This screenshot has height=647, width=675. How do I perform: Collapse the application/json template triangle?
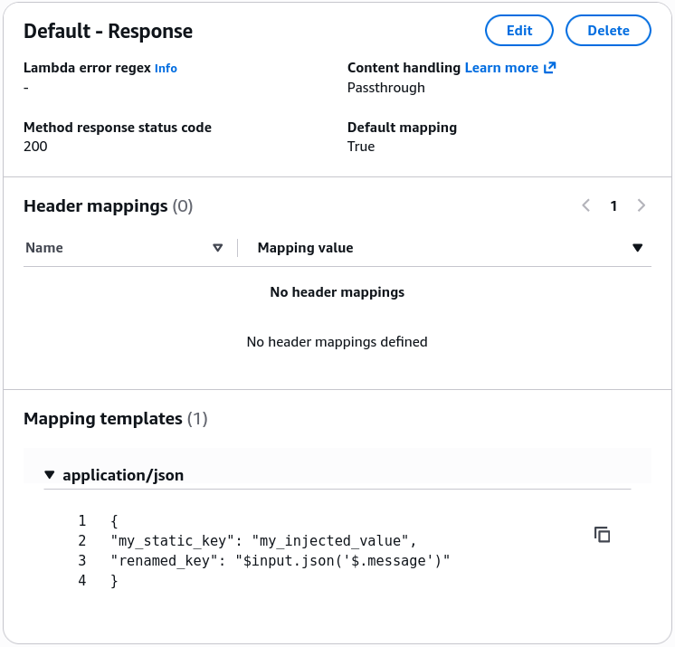[x=50, y=475]
